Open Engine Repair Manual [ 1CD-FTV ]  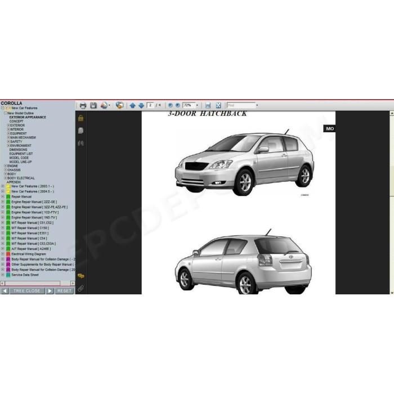pyautogui.click(x=35, y=212)
